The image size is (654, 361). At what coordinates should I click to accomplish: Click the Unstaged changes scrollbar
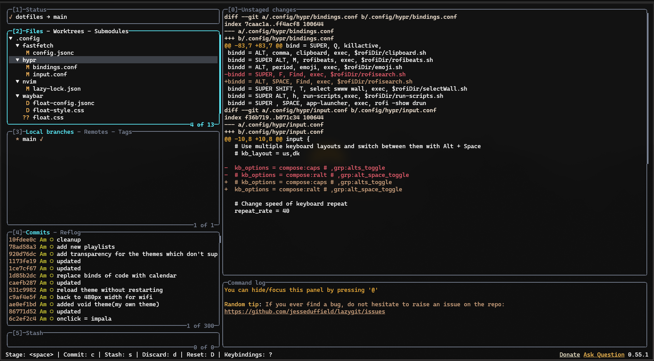point(648,88)
